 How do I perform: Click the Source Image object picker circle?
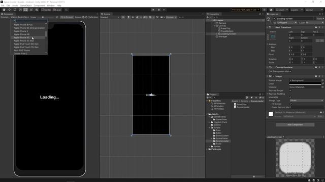pos(322,80)
